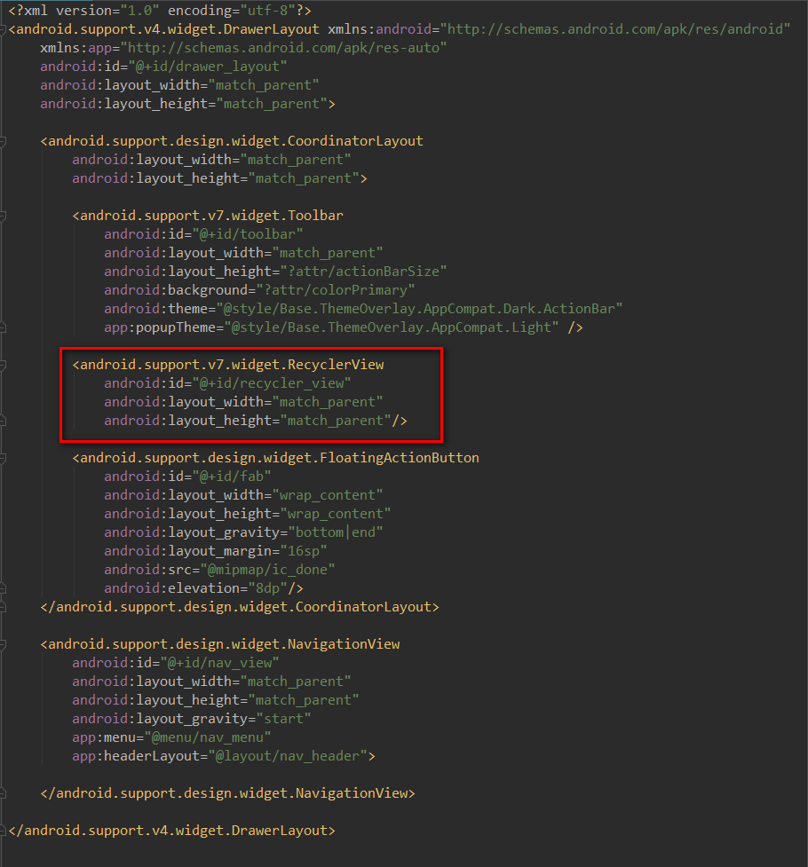Viewport: 808px width, 867px height.
Task: Select the opening android.support.v4.widget.DrawerLayout tag name
Action: (168, 29)
